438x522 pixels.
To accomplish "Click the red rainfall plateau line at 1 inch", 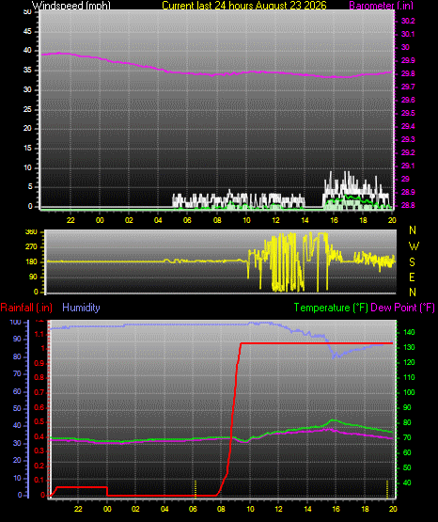I will point(316,343).
